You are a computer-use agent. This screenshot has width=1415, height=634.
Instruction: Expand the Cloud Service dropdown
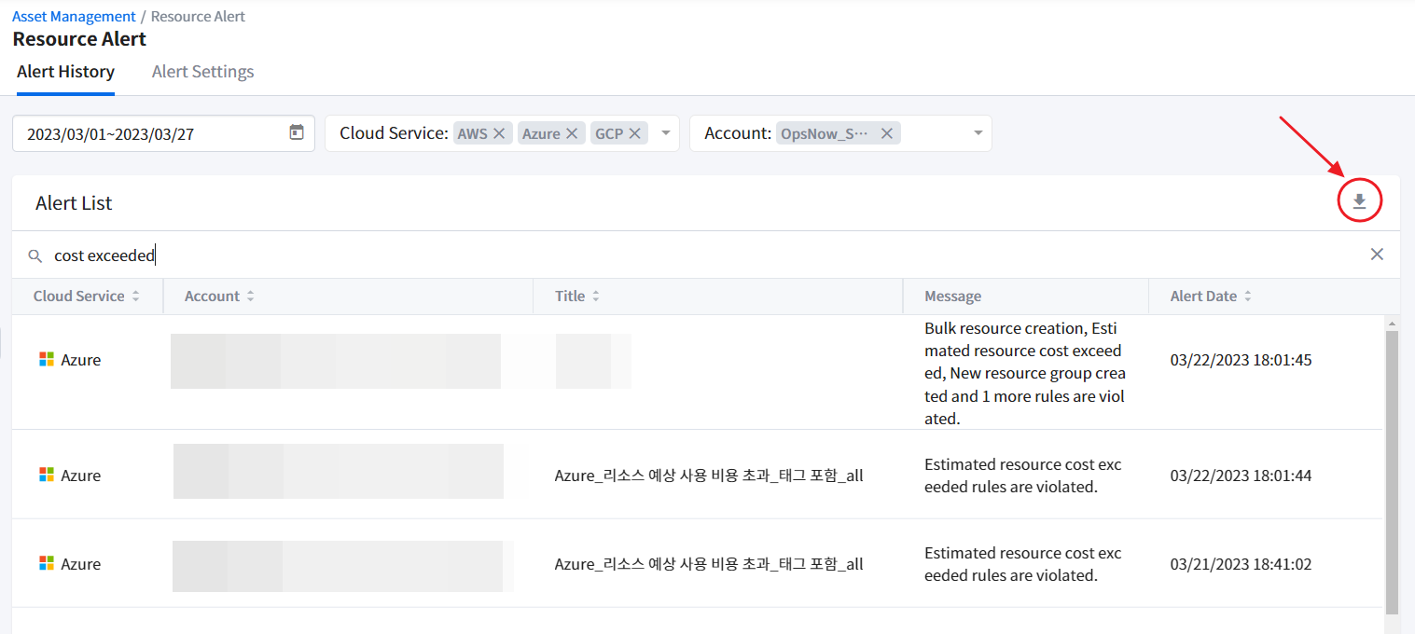(x=666, y=133)
